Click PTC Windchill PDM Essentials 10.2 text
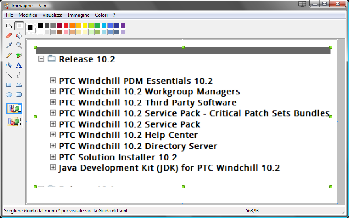This screenshot has height=218, width=349. coord(136,81)
